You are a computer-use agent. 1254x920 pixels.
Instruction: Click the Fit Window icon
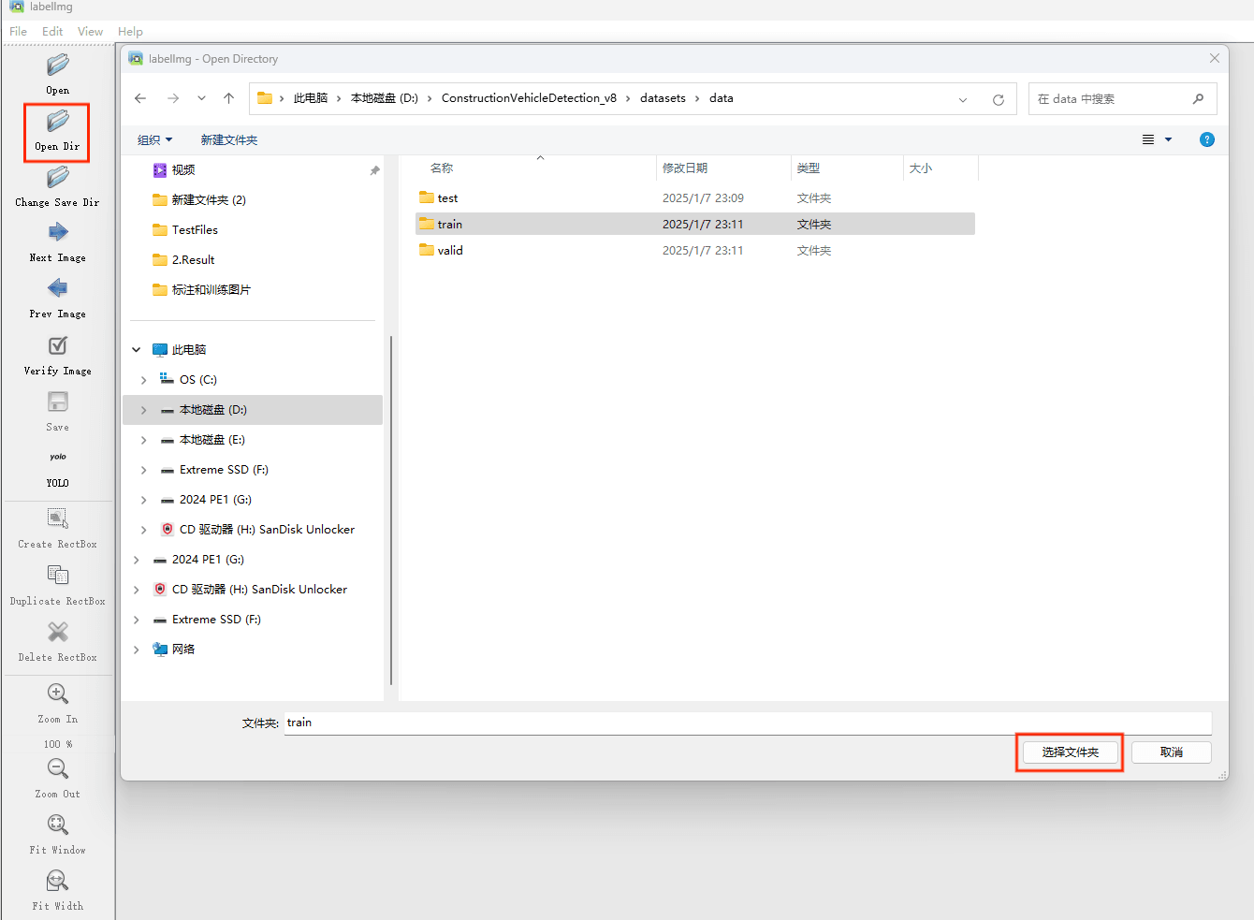(57, 825)
